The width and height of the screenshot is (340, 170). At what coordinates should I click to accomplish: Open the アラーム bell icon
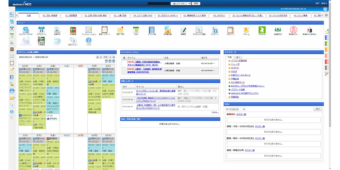tap(246, 30)
